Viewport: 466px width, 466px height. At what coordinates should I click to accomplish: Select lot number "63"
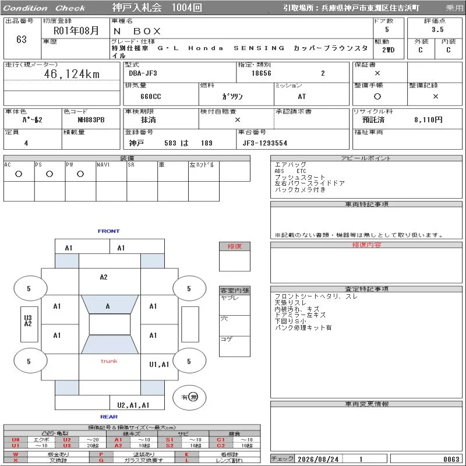22,39
